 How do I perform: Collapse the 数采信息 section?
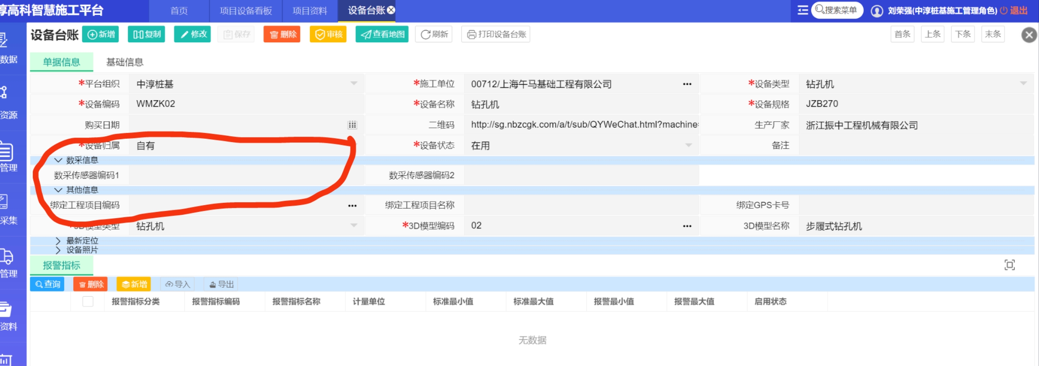(58, 160)
